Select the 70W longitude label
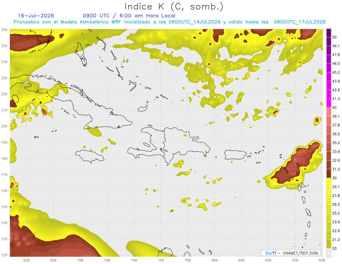The image size is (342, 264). coord(188,260)
